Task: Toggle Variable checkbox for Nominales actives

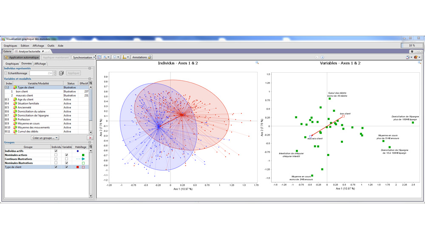Action: tap(66, 155)
